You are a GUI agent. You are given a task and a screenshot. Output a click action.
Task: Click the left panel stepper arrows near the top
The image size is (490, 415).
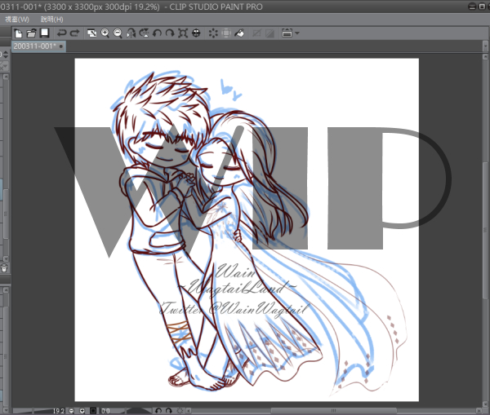coord(6,55)
